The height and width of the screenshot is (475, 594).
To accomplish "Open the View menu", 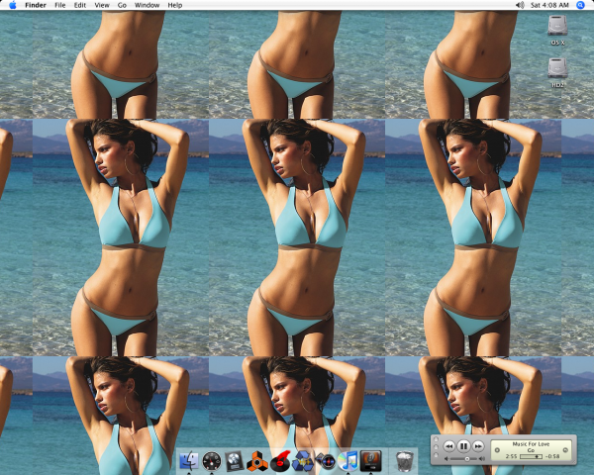I will [102, 5].
